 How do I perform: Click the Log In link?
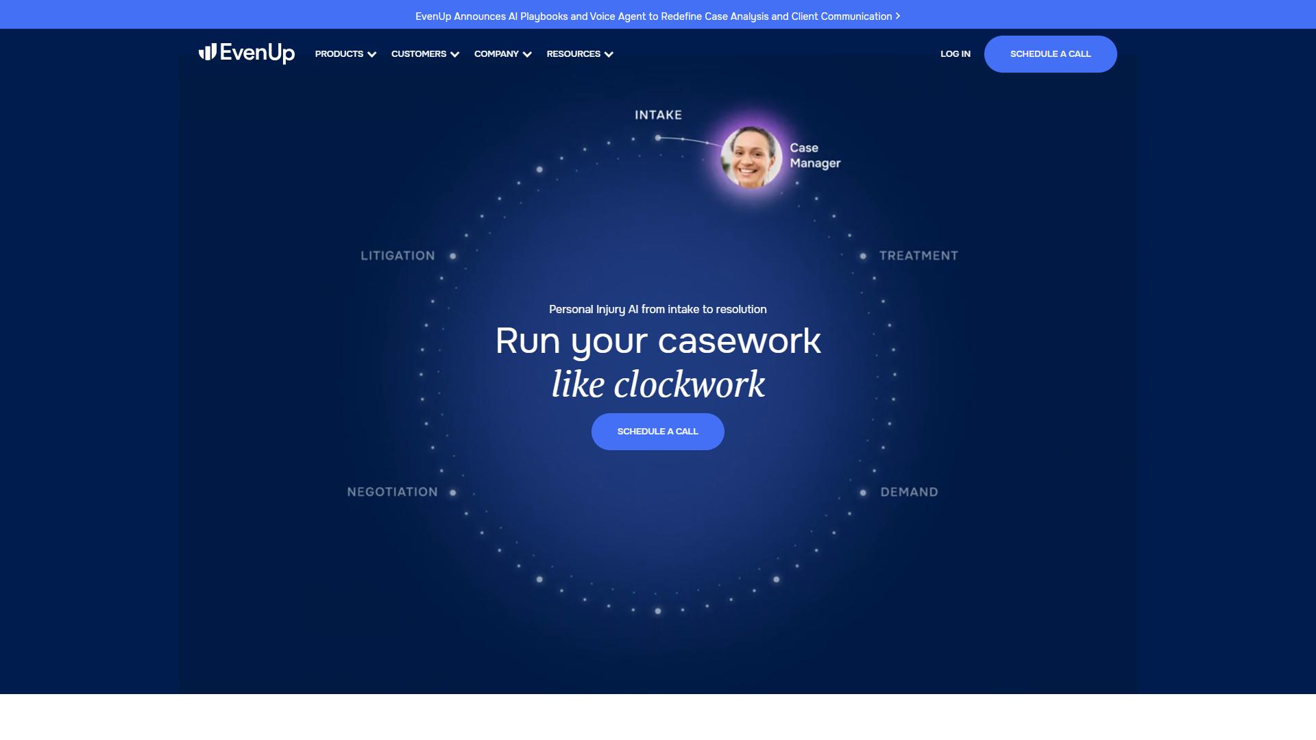click(955, 53)
